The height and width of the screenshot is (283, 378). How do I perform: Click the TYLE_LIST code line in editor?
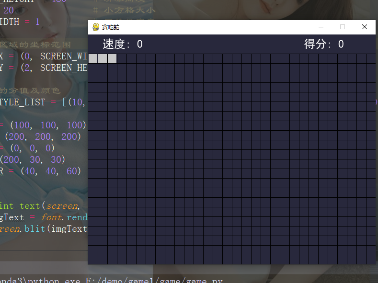coord(43,102)
